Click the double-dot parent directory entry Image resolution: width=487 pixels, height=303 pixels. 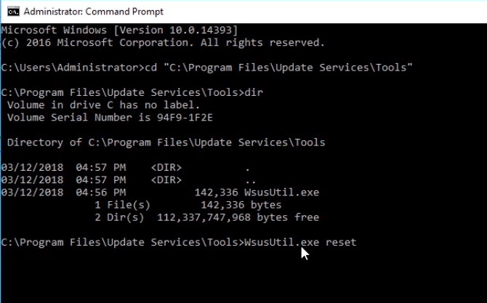pyautogui.click(x=249, y=179)
